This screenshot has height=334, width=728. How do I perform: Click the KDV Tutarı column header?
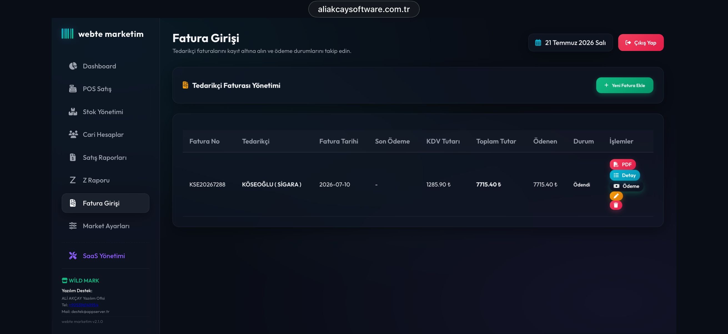(x=443, y=141)
